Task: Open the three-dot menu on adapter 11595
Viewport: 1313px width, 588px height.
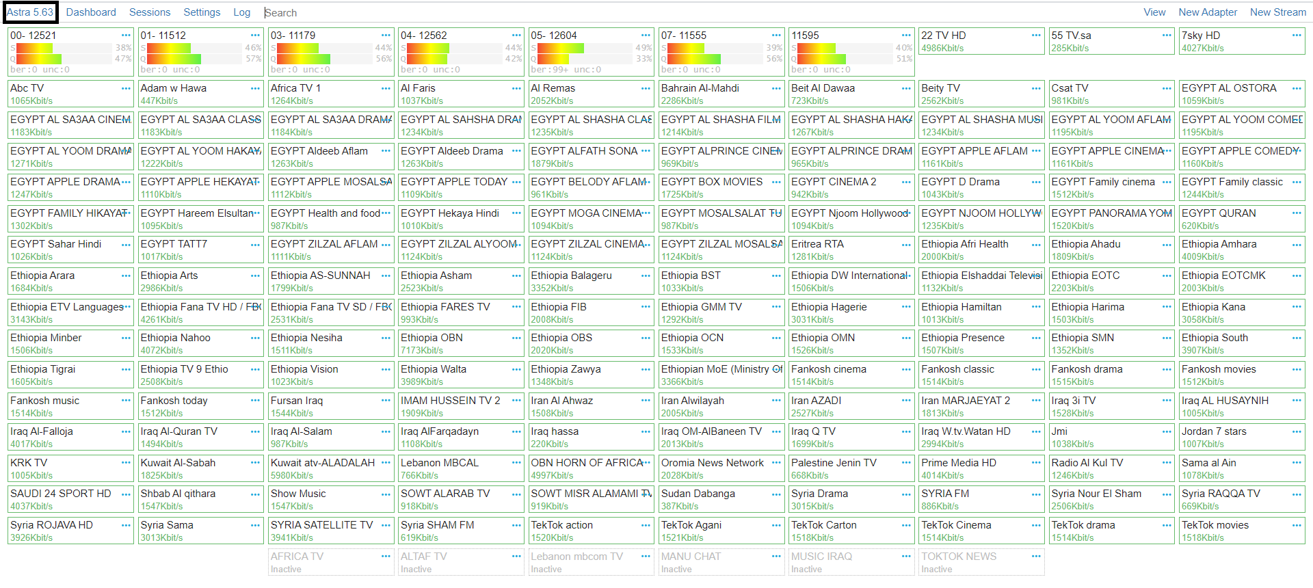Action: click(906, 35)
